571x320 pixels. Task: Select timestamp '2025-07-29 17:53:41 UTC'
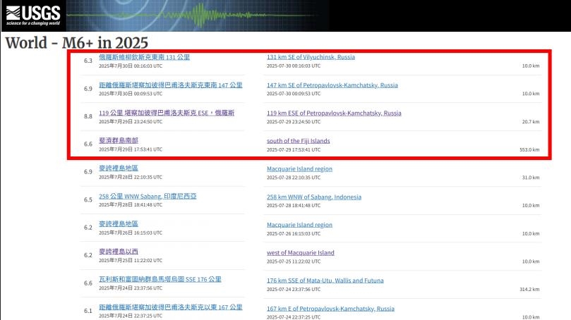pyautogui.click(x=294, y=150)
